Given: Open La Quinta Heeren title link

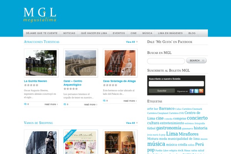Looking at the screenshot, I should pyautogui.click(x=35, y=81).
